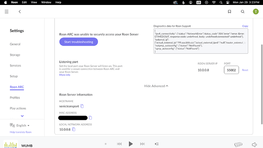Select Play actions settings tab
The height and width of the screenshot is (148, 263).
click(18, 108)
